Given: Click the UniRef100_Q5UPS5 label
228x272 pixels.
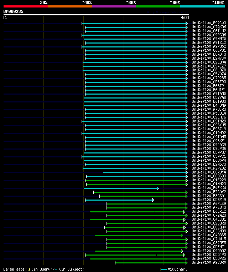Looking at the screenshot, I should pyautogui.click(x=209, y=259).
